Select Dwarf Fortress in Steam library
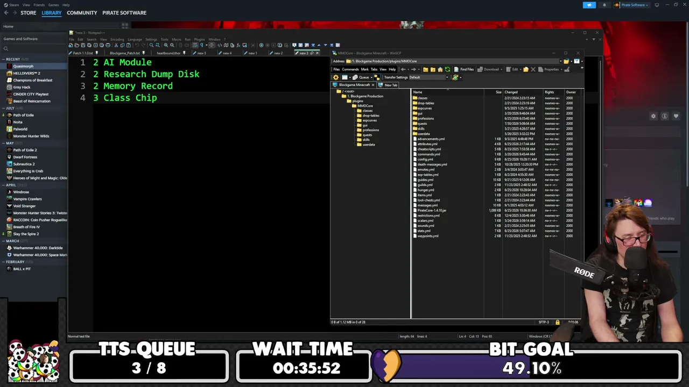 25,157
